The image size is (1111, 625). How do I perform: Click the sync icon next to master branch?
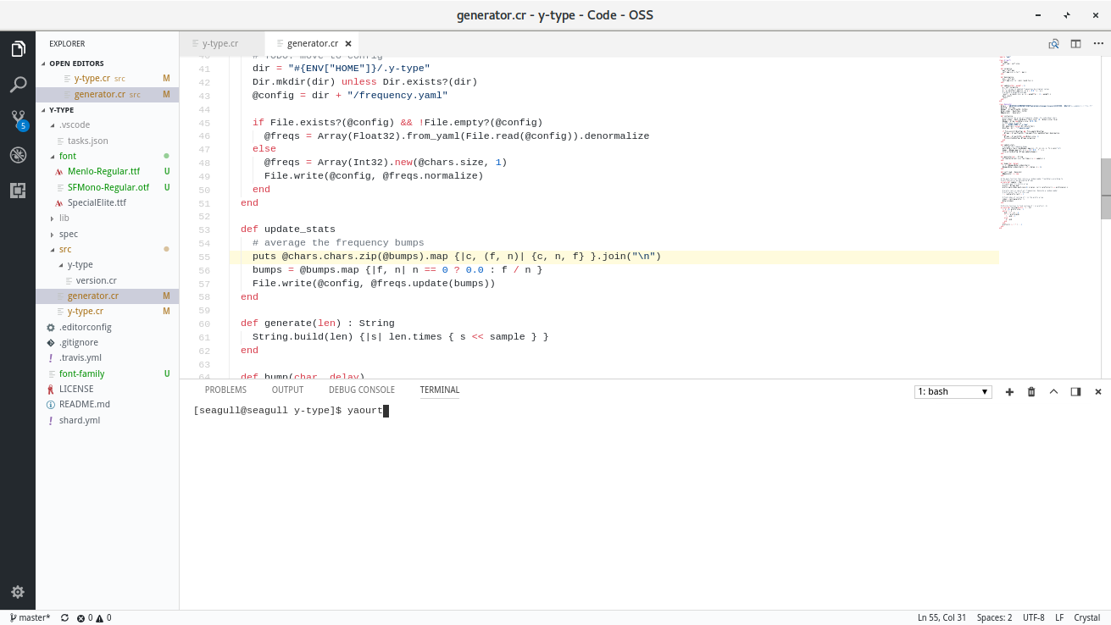point(64,617)
